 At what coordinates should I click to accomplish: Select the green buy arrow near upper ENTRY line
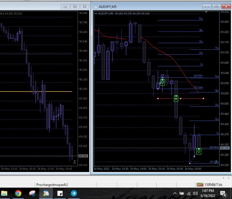click(x=162, y=82)
